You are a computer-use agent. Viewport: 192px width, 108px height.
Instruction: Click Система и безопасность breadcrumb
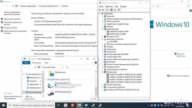pos(49,6)
